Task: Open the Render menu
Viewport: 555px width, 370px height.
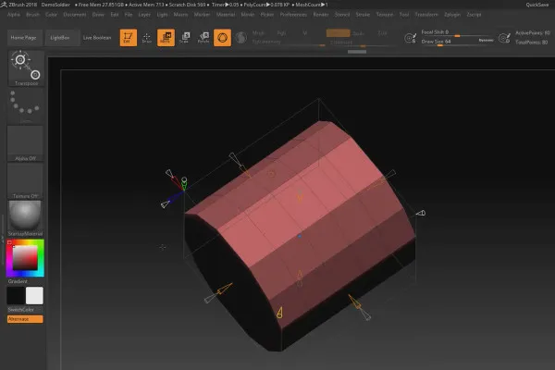Action: click(x=321, y=15)
